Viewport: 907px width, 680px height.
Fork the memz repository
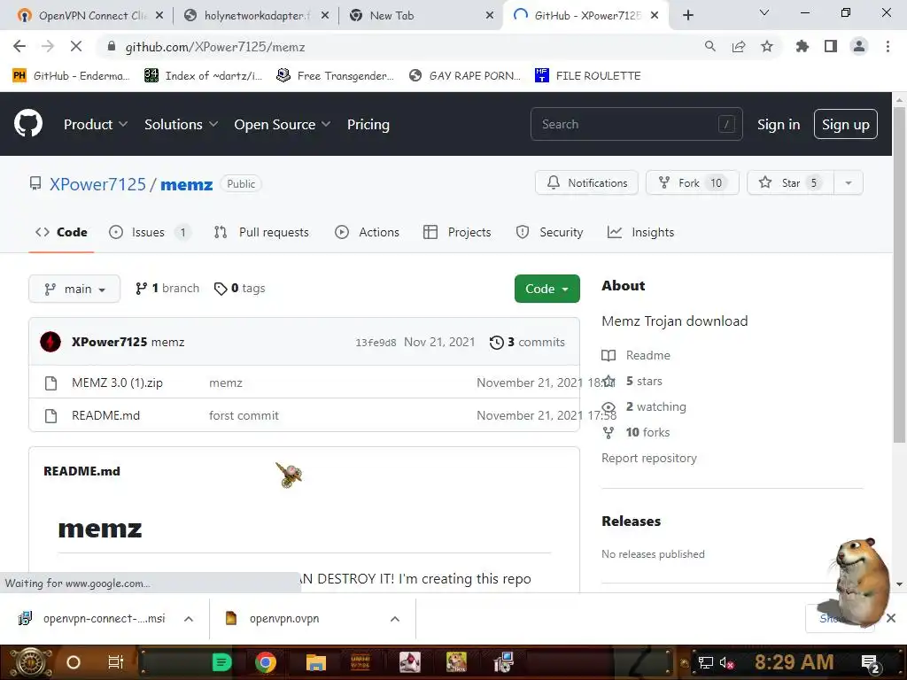[x=693, y=182]
